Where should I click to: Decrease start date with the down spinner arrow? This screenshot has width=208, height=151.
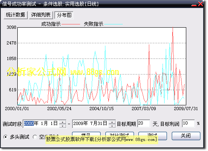click(62, 126)
